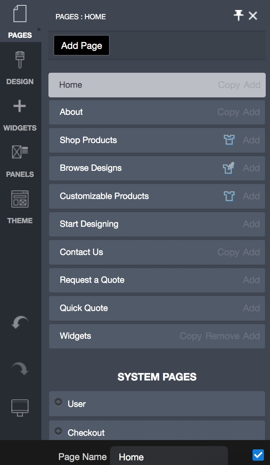This screenshot has width=270, height=465.
Task: Click the redo arrow icon
Action: tap(20, 369)
